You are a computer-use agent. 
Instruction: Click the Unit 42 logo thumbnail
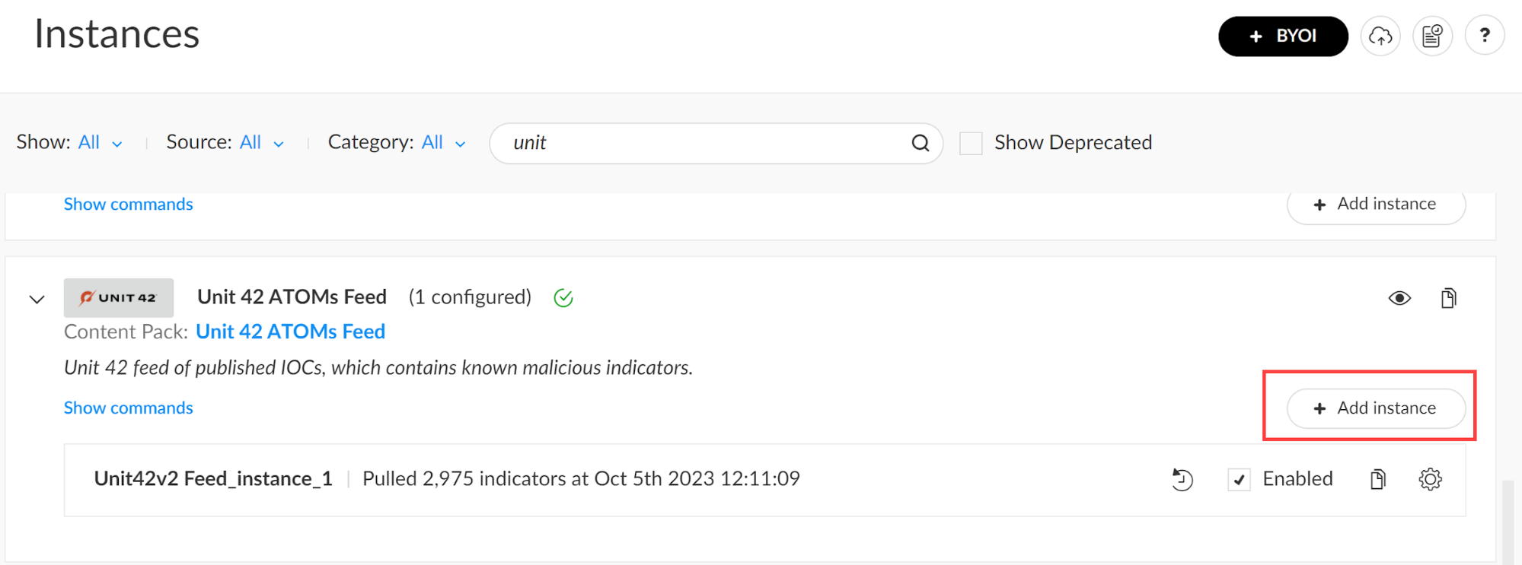point(119,297)
